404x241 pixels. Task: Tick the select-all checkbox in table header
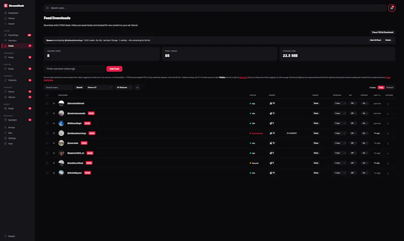(47, 95)
